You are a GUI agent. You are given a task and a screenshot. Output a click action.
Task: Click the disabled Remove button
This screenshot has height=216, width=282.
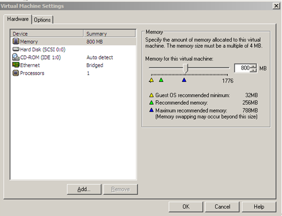[121, 189]
